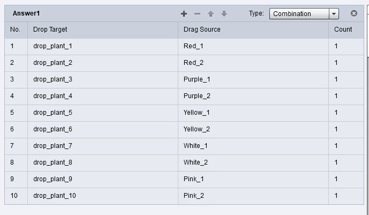Image resolution: width=369 pixels, height=215 pixels.
Task: Click the move down arrow icon
Action: pyautogui.click(x=224, y=14)
